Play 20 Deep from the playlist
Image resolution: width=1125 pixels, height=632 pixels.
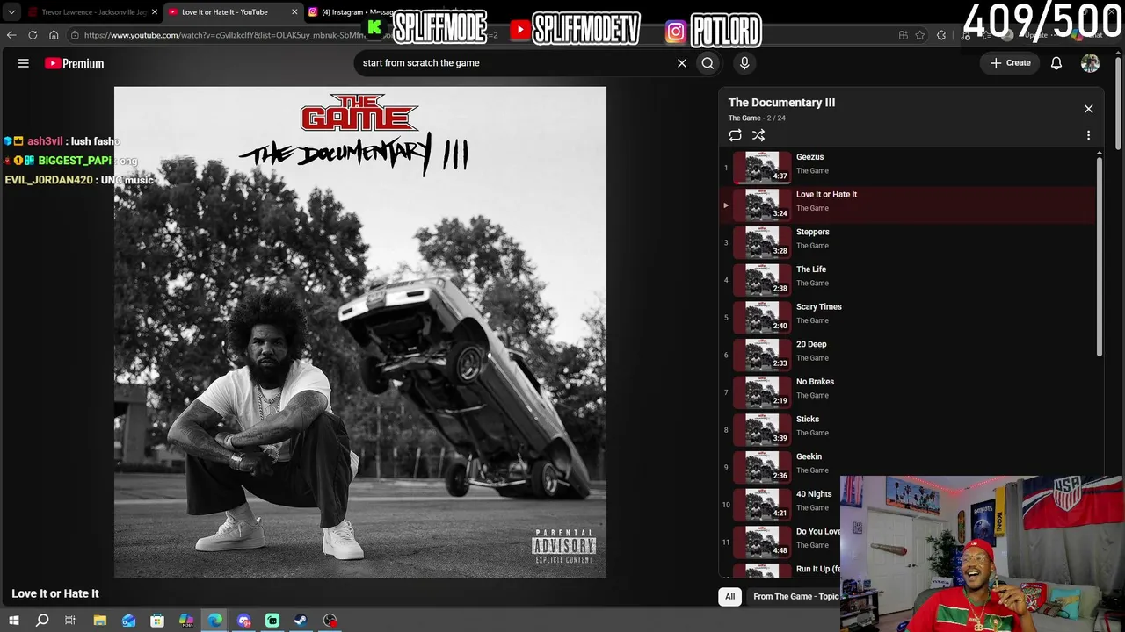click(908, 354)
